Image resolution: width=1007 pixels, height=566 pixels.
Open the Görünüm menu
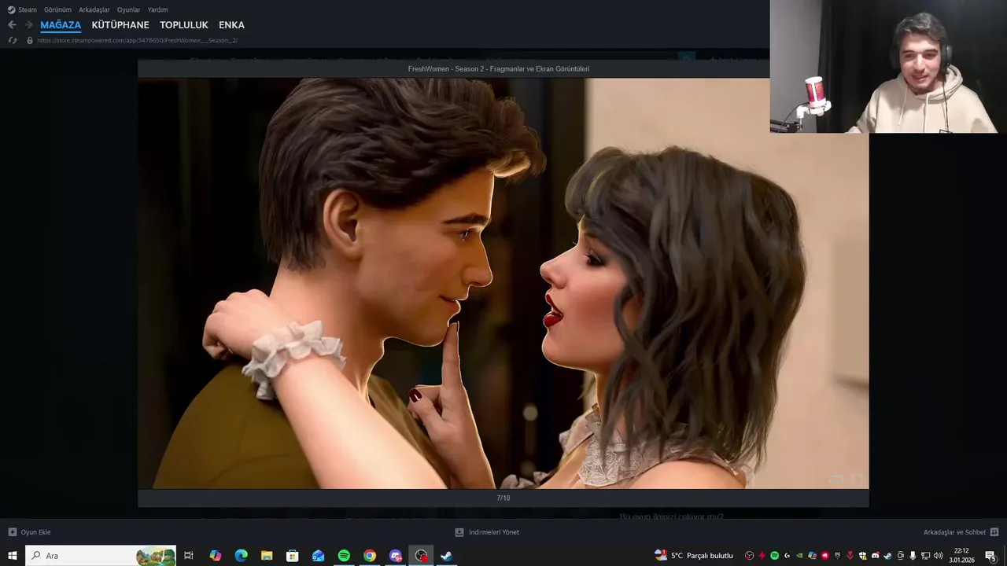tap(57, 9)
